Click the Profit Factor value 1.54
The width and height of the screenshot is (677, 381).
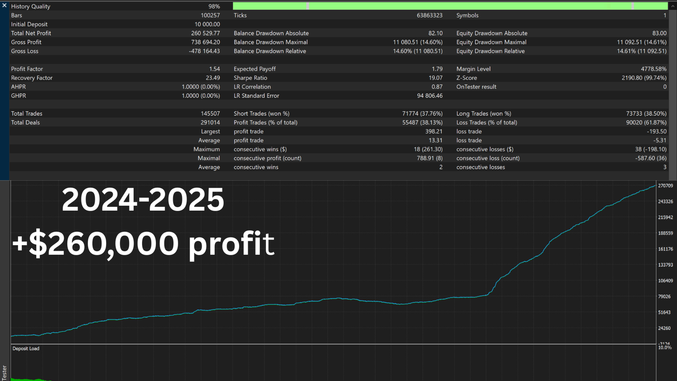pos(214,69)
